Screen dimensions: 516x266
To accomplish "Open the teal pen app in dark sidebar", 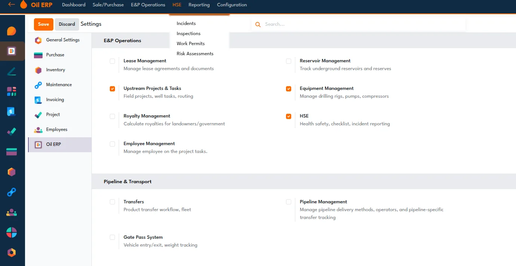I will 12,71.
